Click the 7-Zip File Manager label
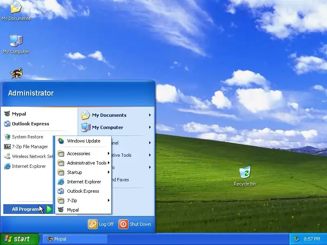 30,147
